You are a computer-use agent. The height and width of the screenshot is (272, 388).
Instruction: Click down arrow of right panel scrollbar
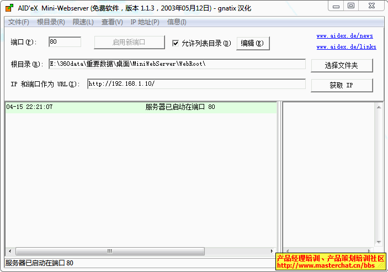pos(379,242)
